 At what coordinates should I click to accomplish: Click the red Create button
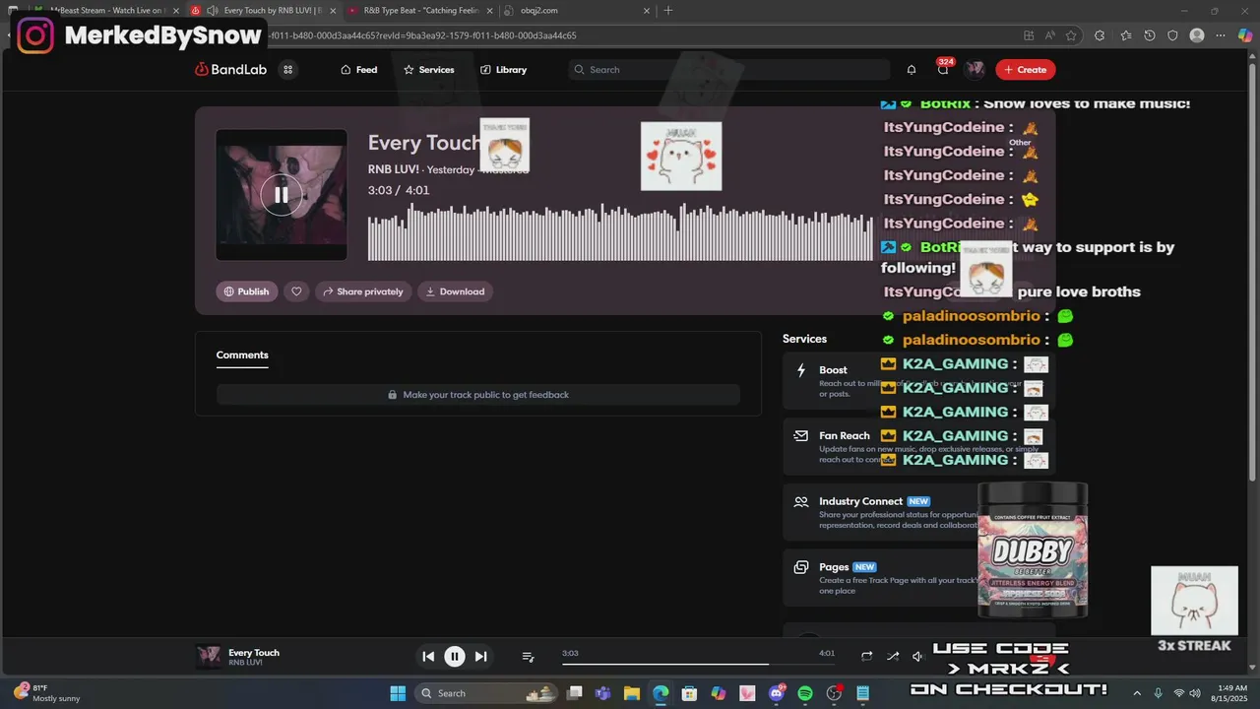click(1025, 70)
